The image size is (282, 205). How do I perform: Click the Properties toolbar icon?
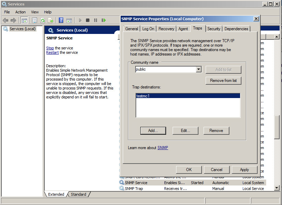[x=34, y=21]
